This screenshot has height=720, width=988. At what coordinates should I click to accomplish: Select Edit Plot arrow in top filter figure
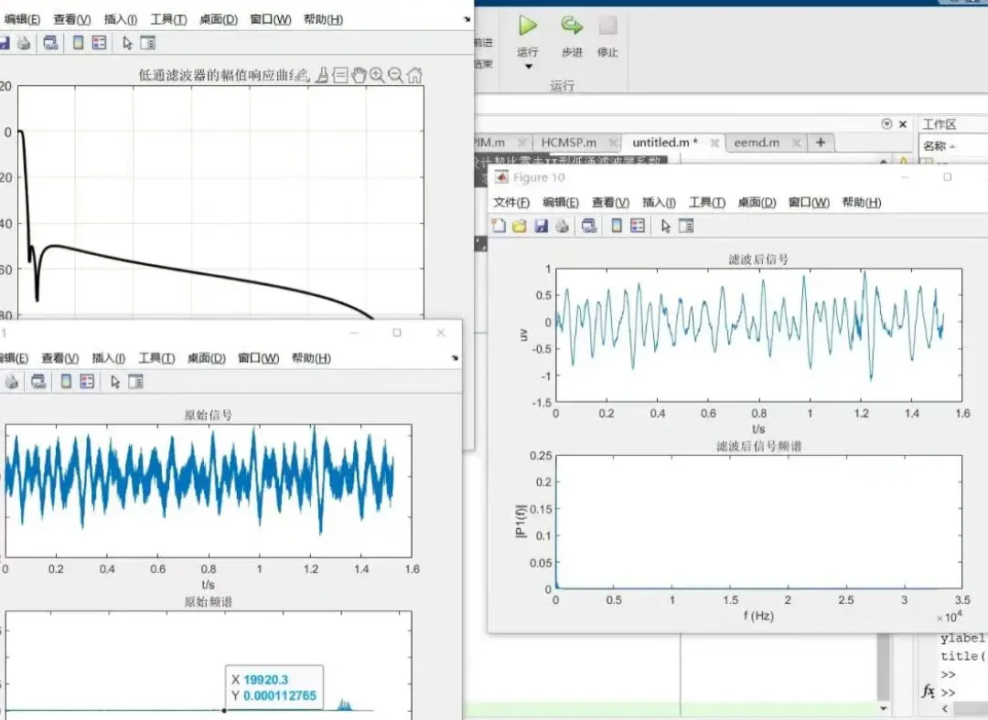coord(127,44)
